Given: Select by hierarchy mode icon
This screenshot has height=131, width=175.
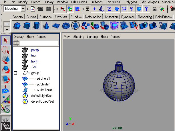Looking at the screenshot, I should coord(63,9).
